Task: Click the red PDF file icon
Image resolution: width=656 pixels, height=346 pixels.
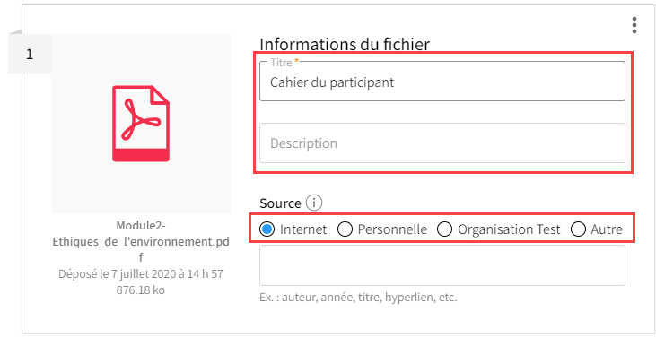Action: coord(141,124)
